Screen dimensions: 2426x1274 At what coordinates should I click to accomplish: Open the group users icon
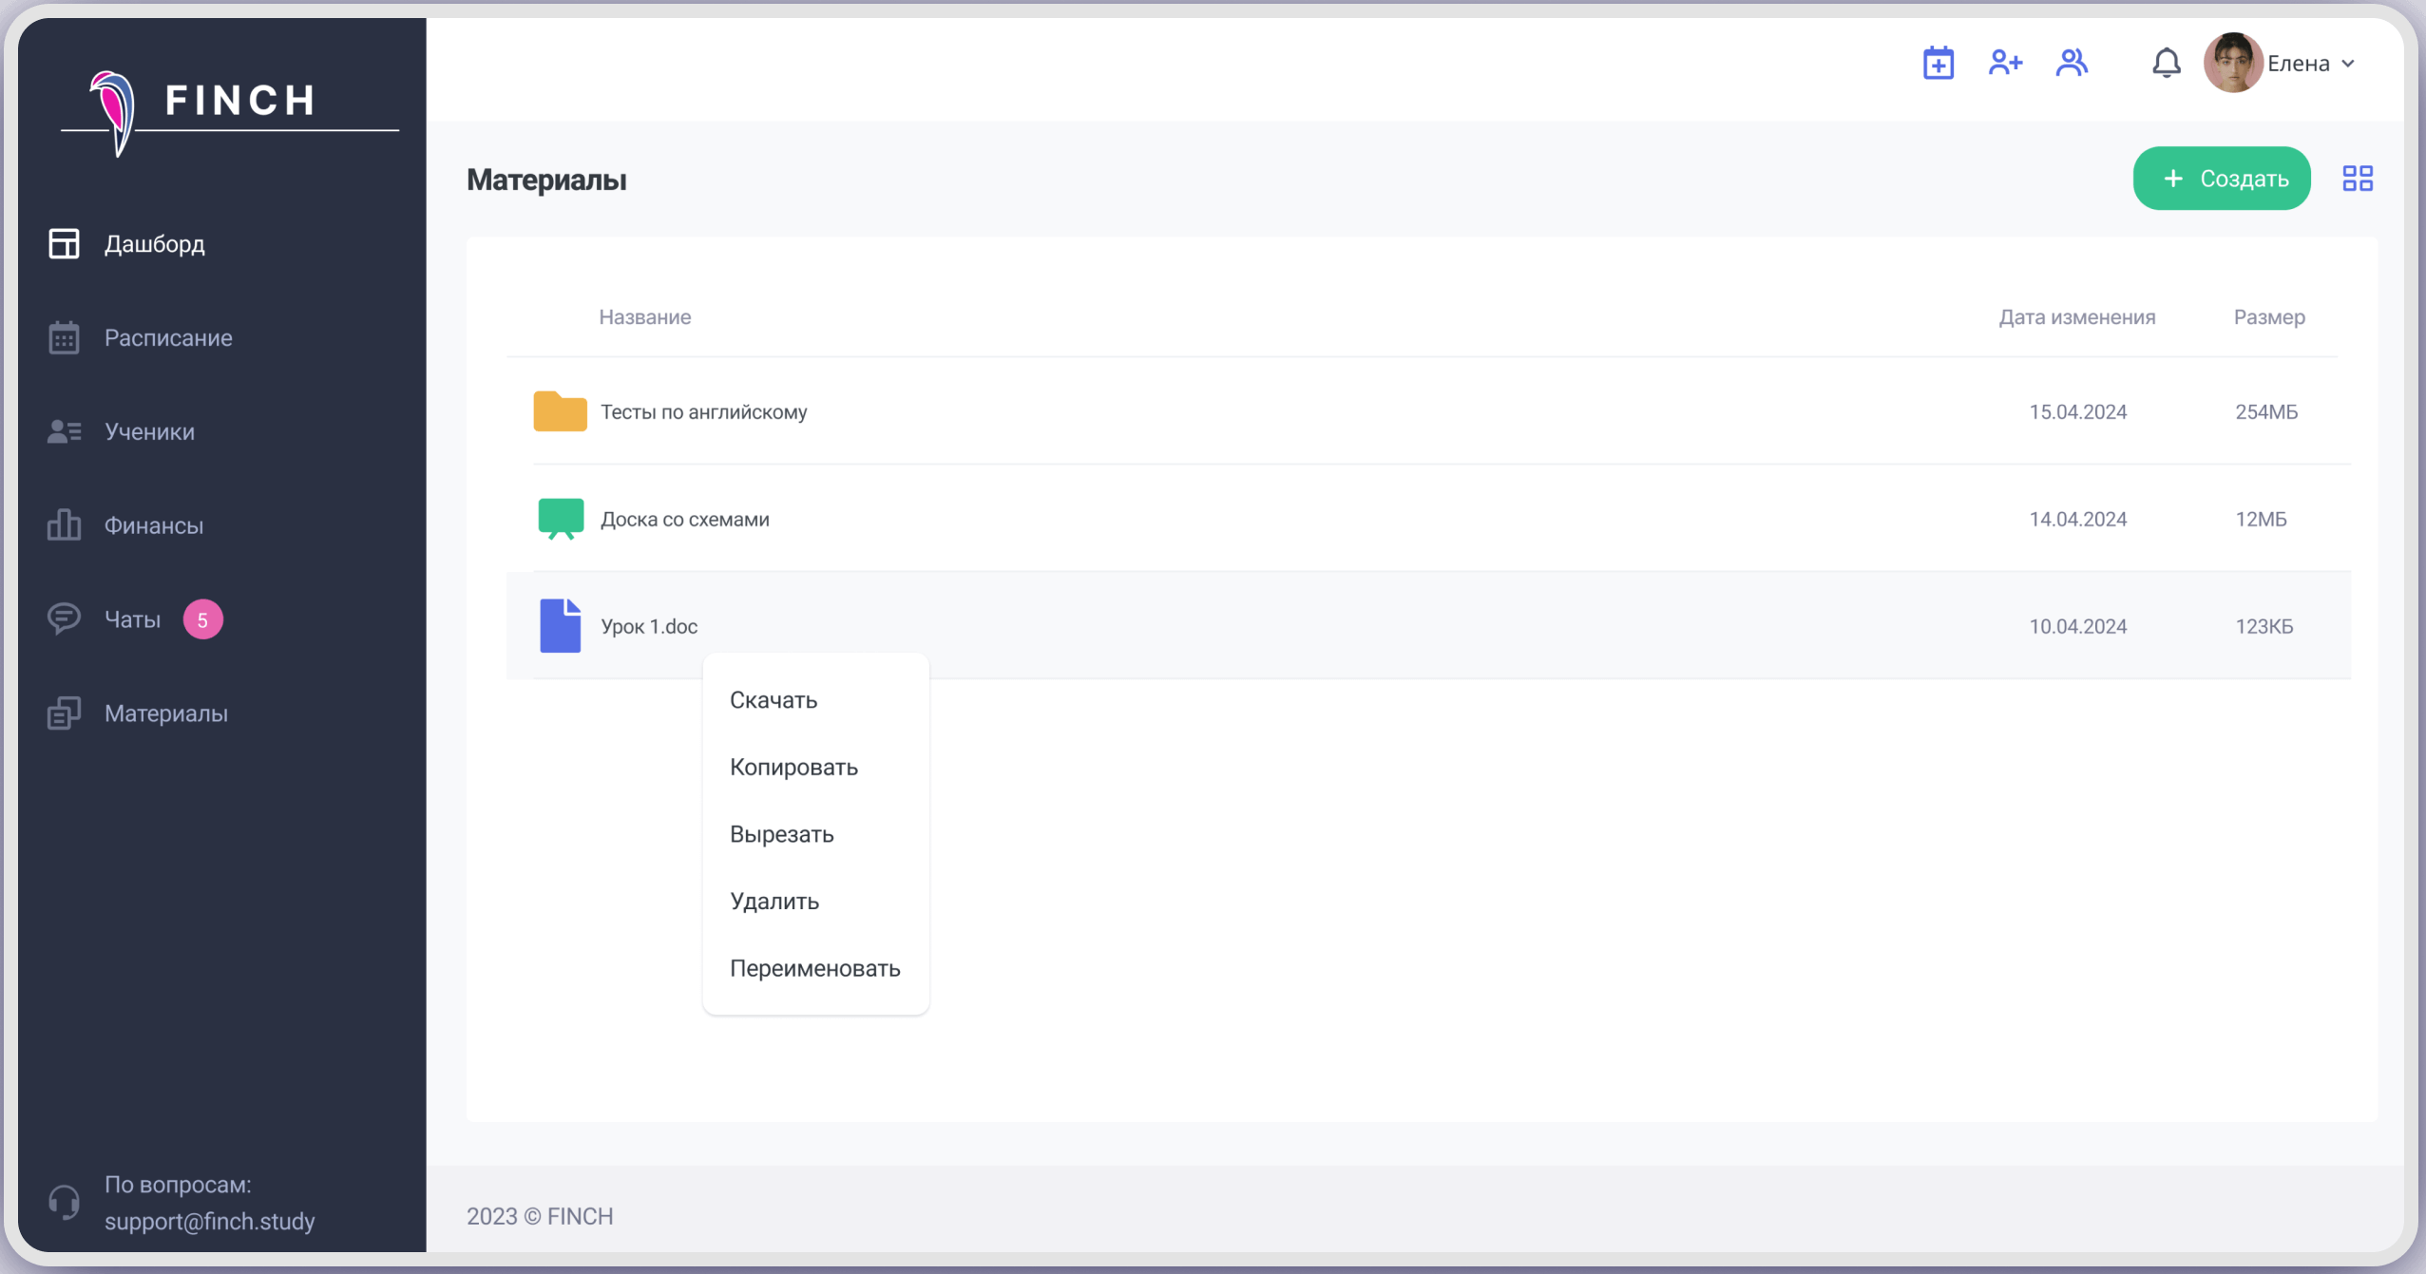(2072, 64)
